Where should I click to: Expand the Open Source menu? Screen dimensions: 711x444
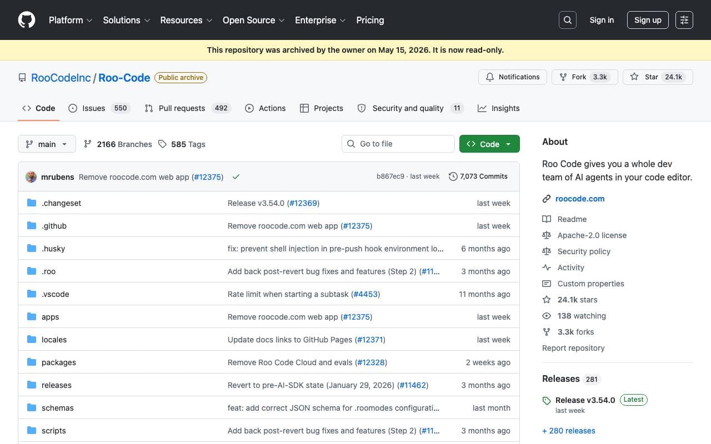[x=254, y=20]
